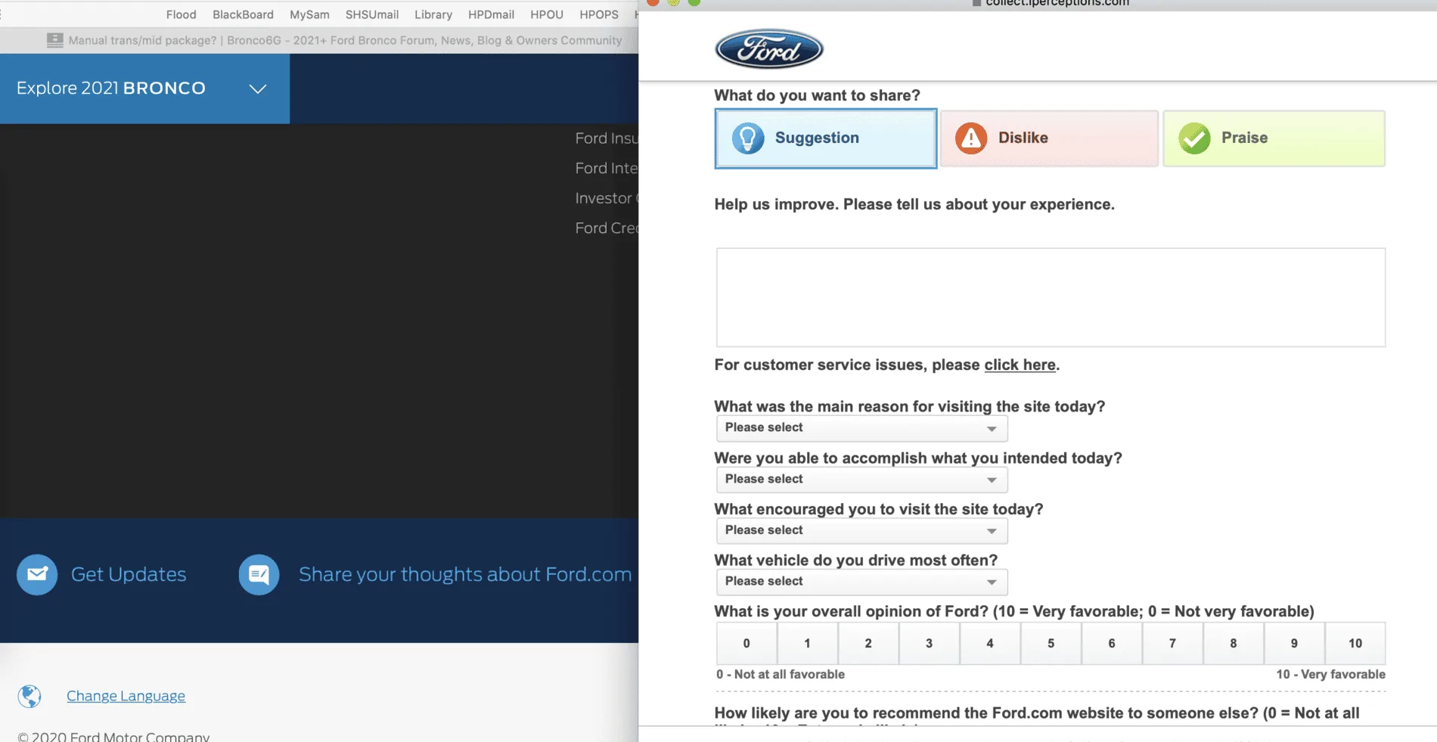
Task: Rate Ford opinion as 7
Action: click(1172, 644)
